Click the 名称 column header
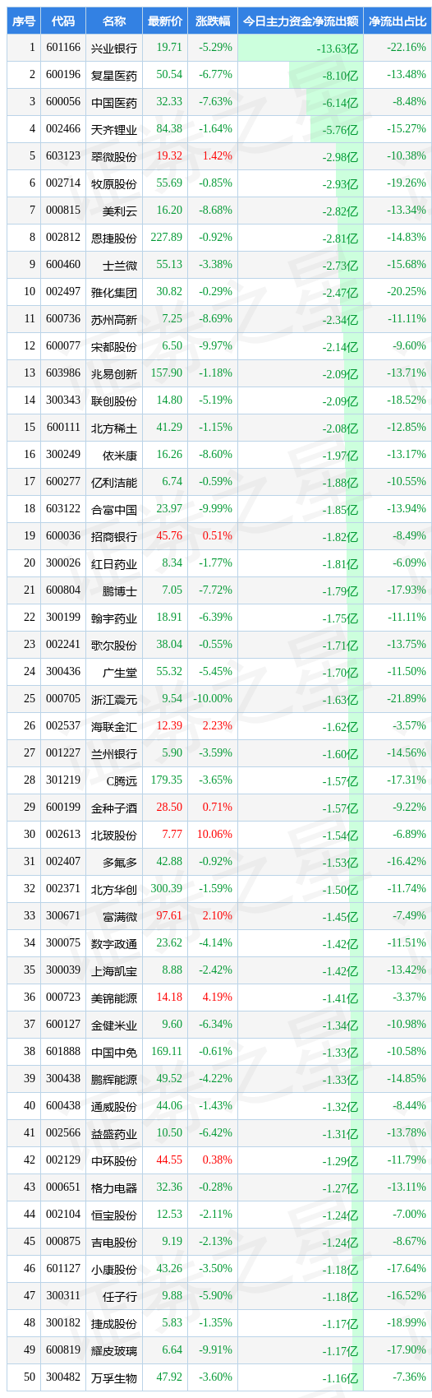432x1398 pixels. pyautogui.click(x=114, y=21)
